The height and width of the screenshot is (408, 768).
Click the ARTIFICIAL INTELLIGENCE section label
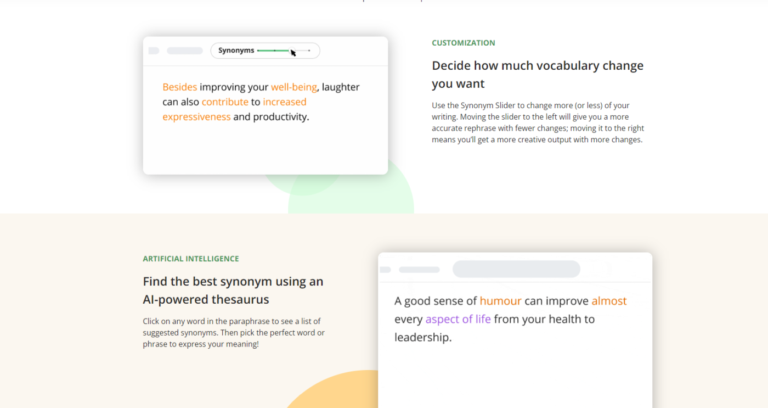pyautogui.click(x=191, y=259)
